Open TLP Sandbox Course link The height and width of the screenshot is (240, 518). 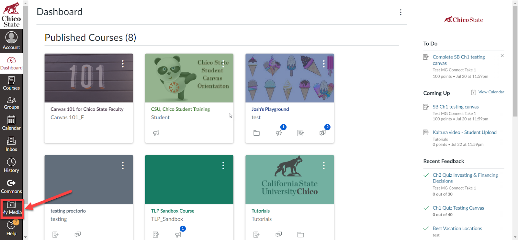173,211
